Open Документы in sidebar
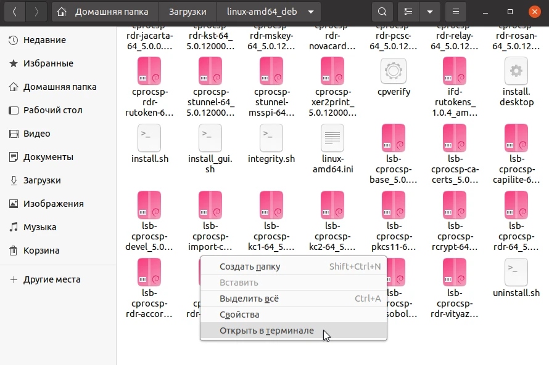The width and height of the screenshot is (549, 365). coord(58,157)
